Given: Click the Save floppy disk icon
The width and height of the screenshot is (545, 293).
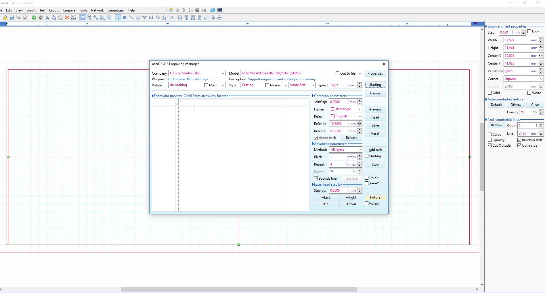Looking at the screenshot, I should point(12,18).
